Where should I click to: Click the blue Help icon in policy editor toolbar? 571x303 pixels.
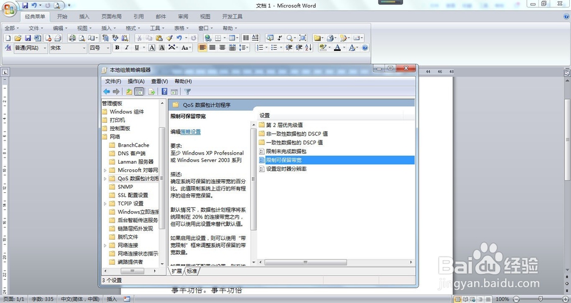click(x=164, y=92)
